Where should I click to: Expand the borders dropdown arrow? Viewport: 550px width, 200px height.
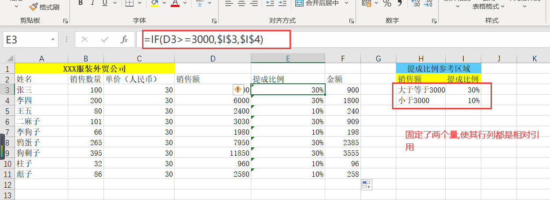point(140,4)
